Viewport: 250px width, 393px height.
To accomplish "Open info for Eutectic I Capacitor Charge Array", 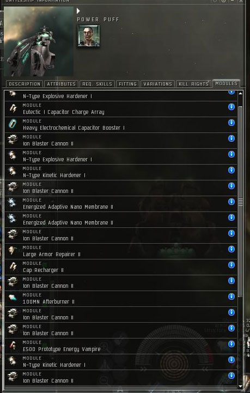I will (x=231, y=107).
